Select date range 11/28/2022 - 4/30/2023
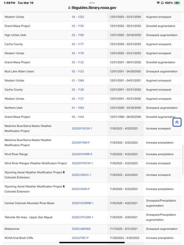184x245 pixels. click(x=124, y=238)
